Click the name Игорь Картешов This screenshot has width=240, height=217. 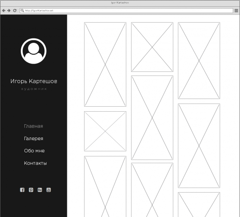[34, 81]
